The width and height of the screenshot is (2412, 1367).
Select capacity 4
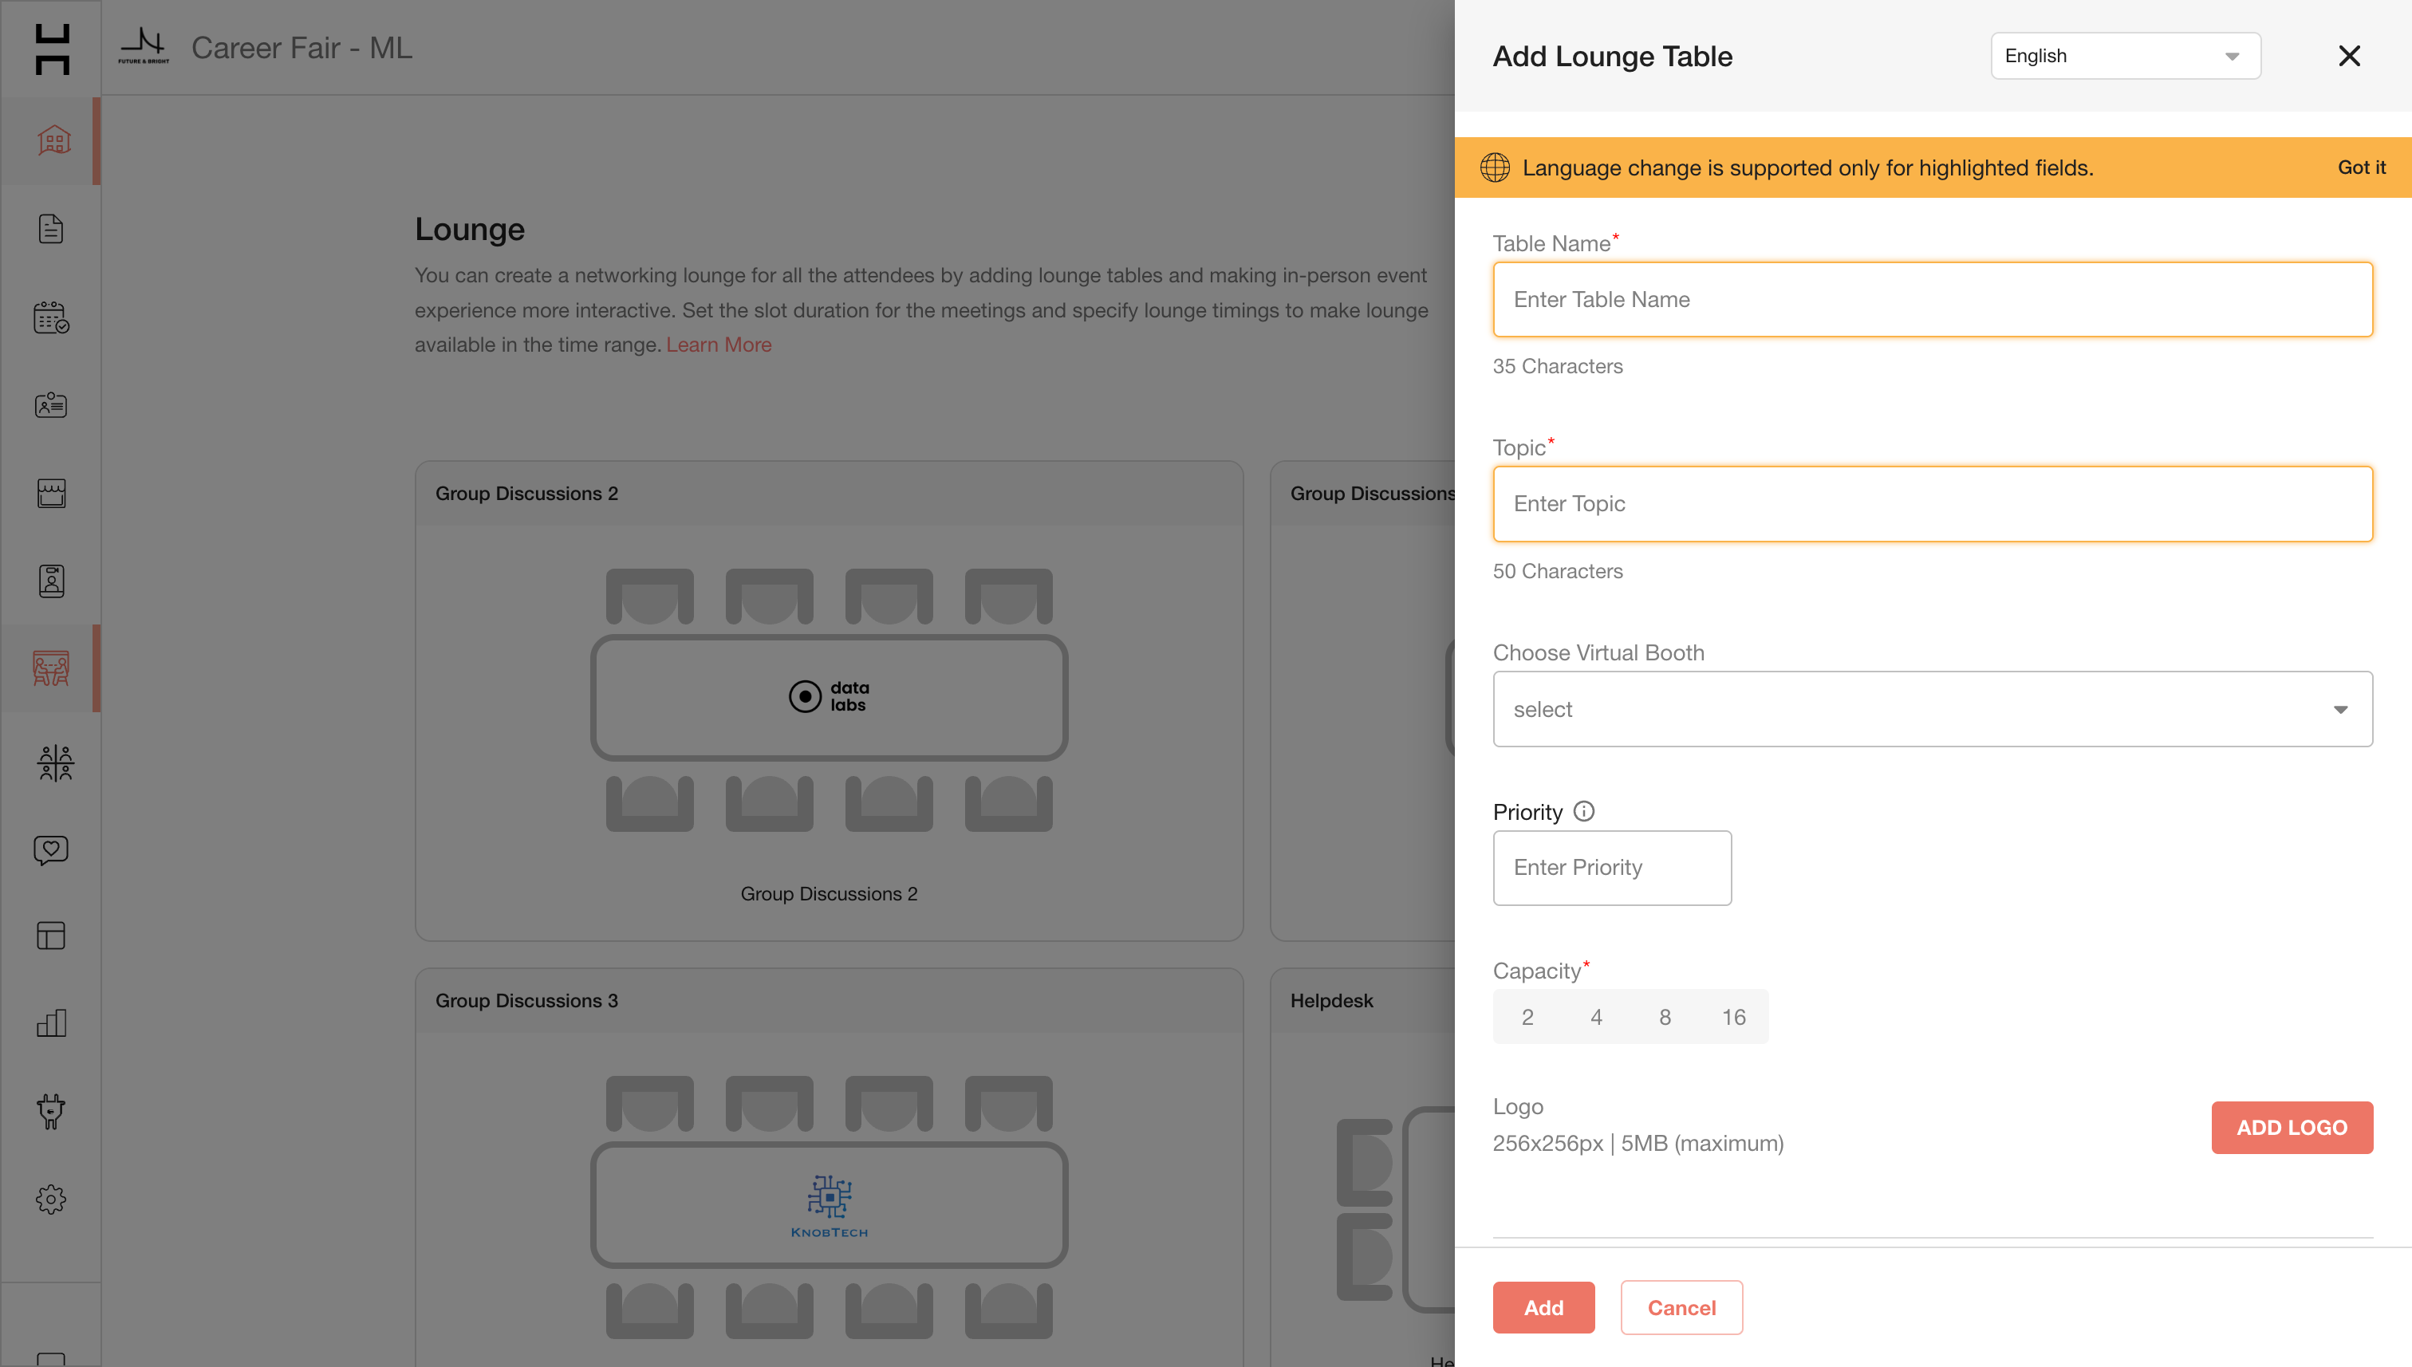[x=1596, y=1017]
